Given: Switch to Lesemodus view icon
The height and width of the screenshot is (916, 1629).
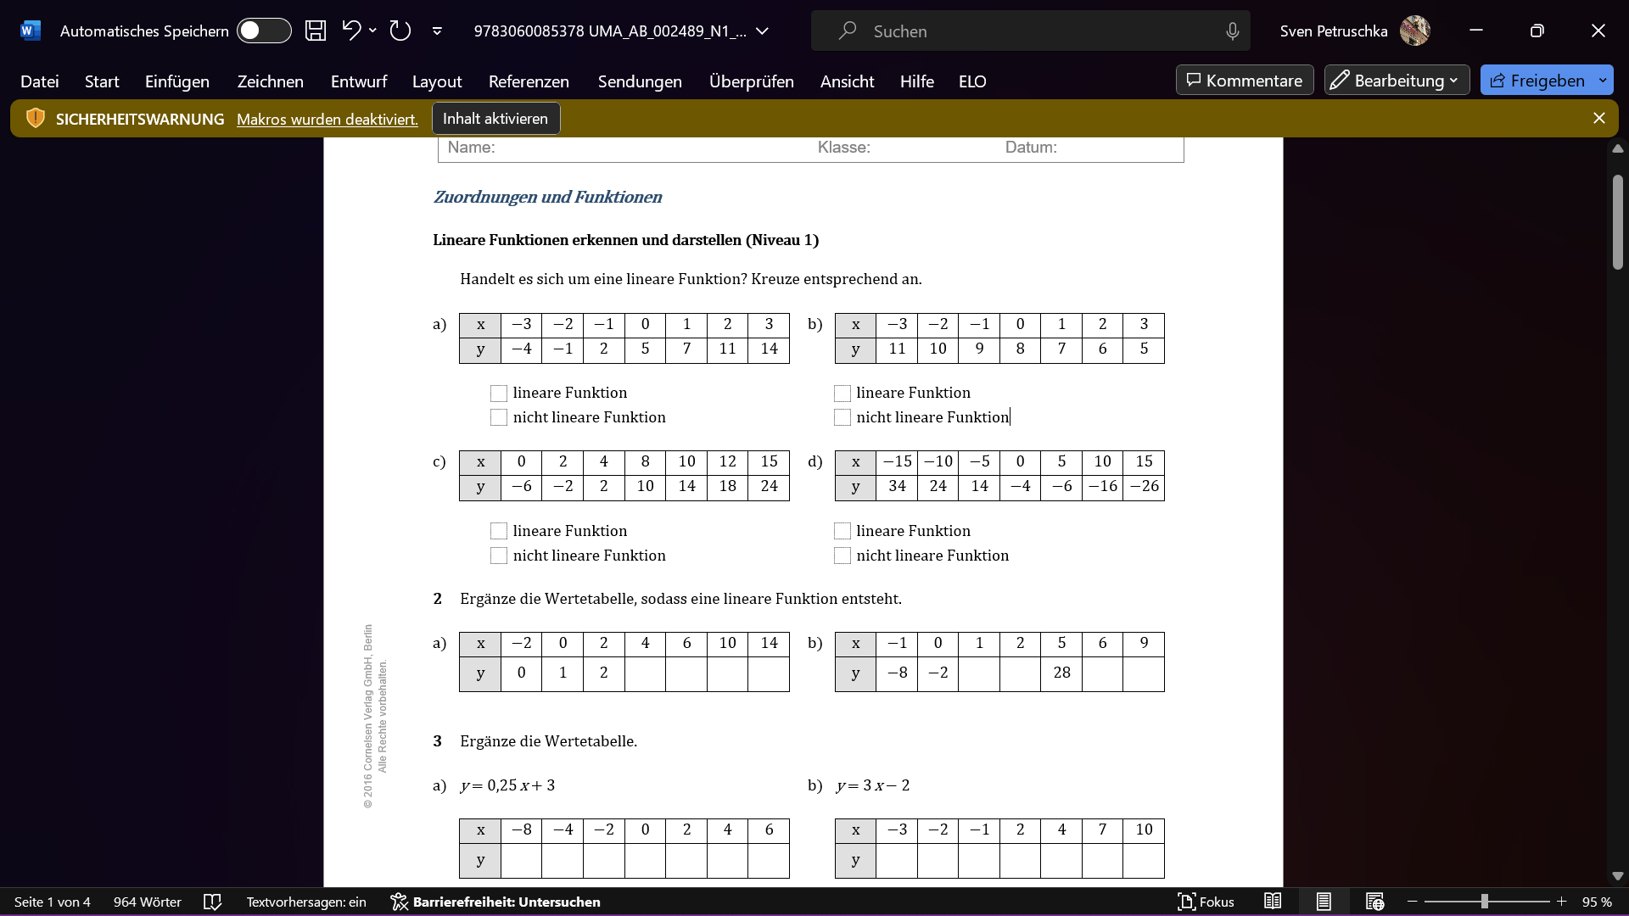Looking at the screenshot, I should tap(1273, 902).
